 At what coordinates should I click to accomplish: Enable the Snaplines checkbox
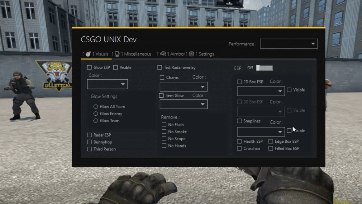tap(239, 121)
